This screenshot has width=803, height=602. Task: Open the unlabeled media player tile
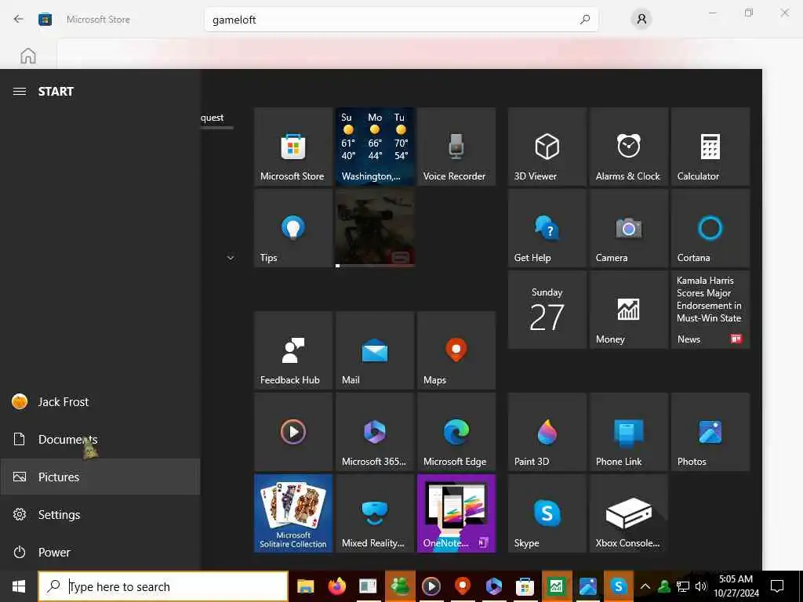[293, 432]
